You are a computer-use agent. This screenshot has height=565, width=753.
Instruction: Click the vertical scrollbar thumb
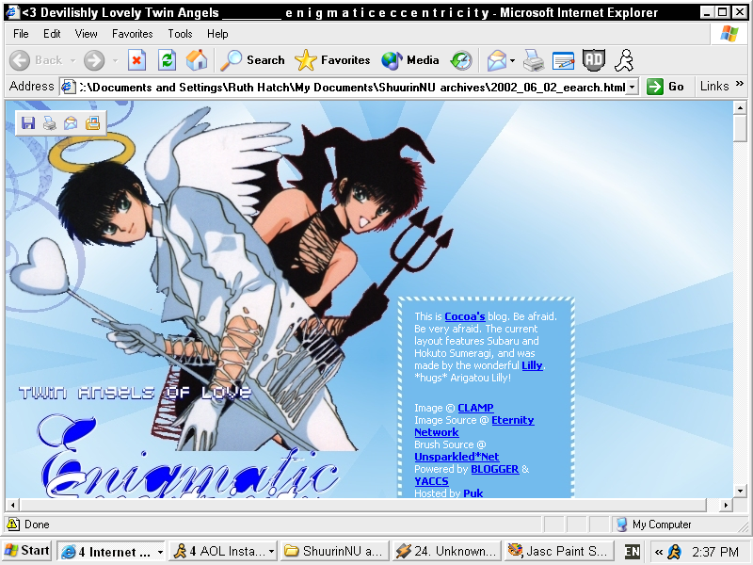pos(740,128)
